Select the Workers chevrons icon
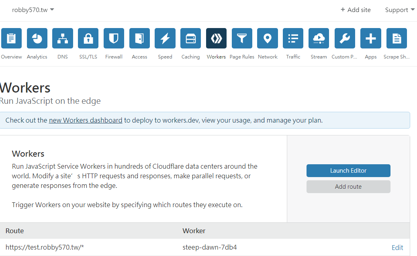The width and height of the screenshot is (417, 256). 216,38
